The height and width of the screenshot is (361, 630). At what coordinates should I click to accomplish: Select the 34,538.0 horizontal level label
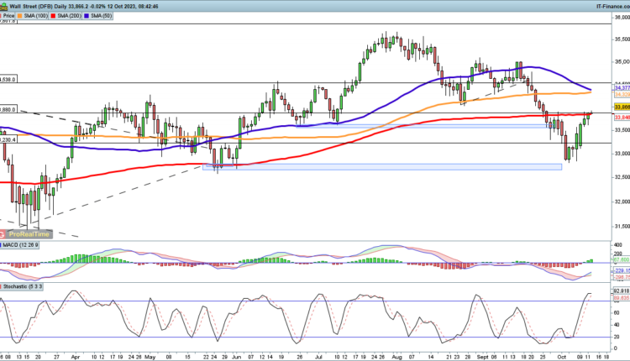[x=9, y=80]
